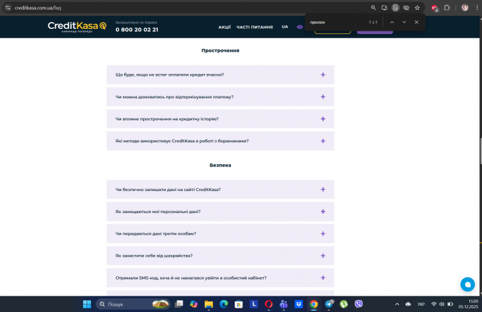Open the Extensions puzzle icon
The image size is (482, 312).
[x=447, y=8]
